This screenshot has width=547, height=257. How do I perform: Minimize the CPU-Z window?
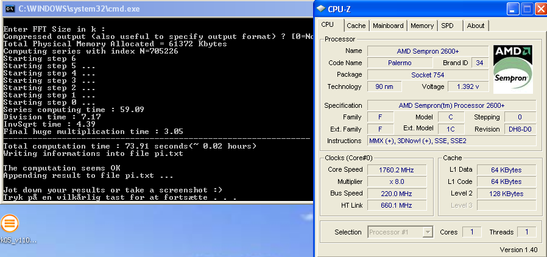pyautogui.click(x=513, y=9)
